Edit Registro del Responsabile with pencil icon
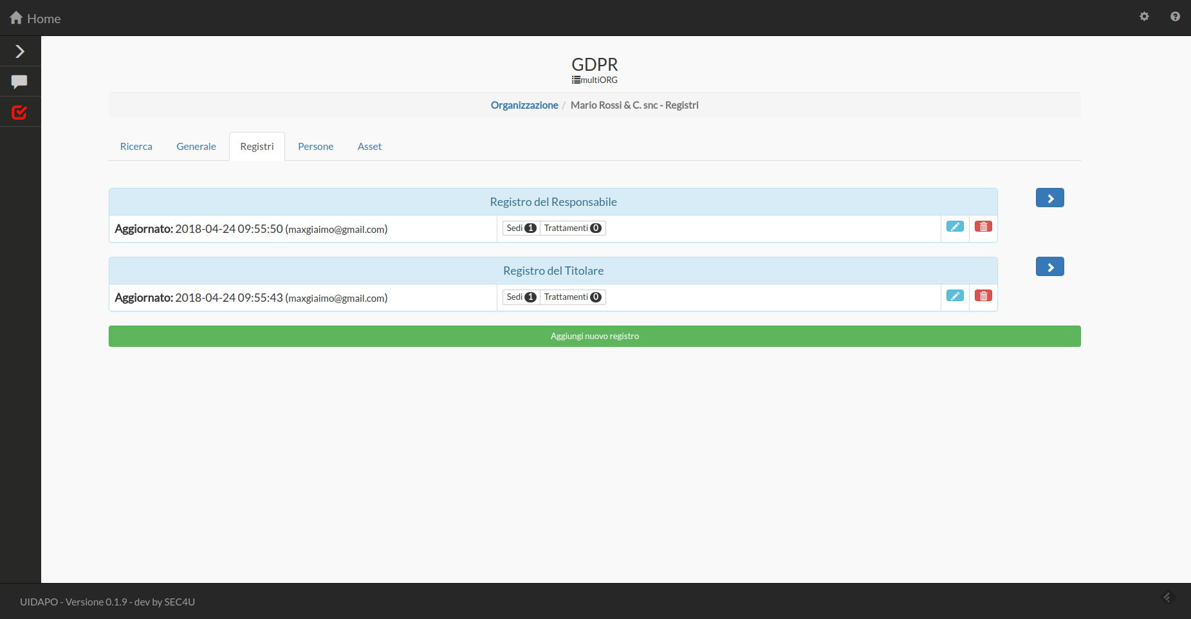The height and width of the screenshot is (619, 1191). pyautogui.click(x=955, y=226)
